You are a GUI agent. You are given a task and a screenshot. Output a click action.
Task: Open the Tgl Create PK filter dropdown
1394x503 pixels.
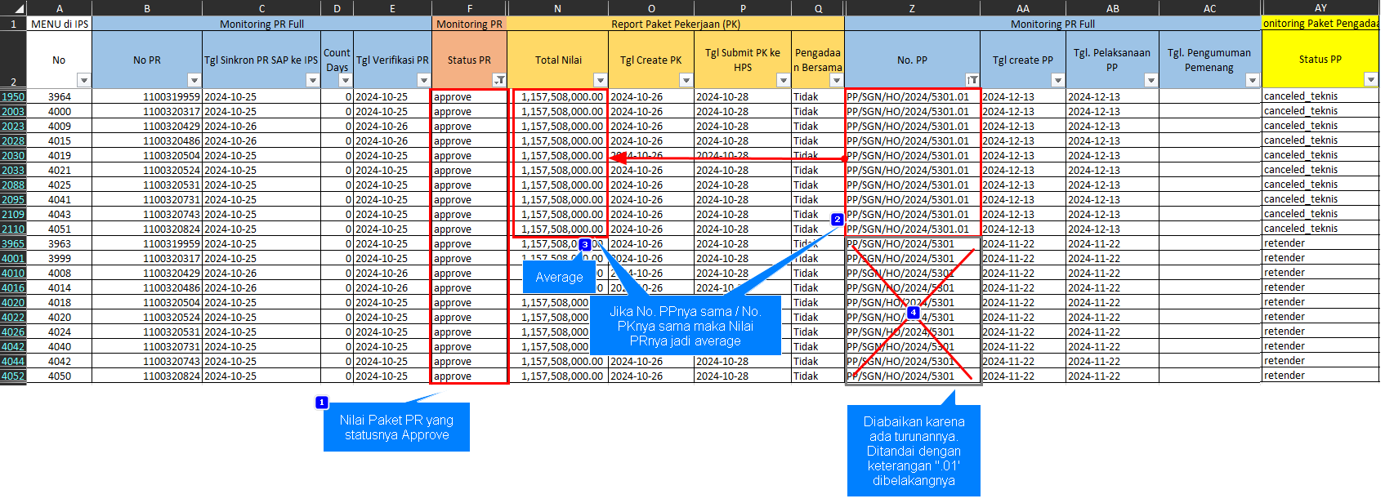pos(686,80)
